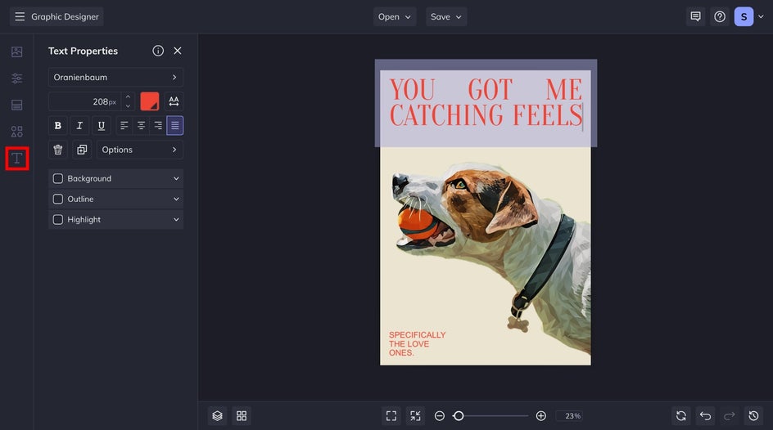The image size is (773, 430).
Task: Redo the last action
Action: (x=729, y=416)
